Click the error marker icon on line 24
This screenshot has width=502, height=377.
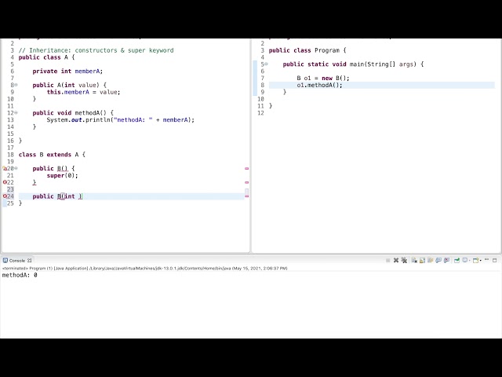coord(5,196)
